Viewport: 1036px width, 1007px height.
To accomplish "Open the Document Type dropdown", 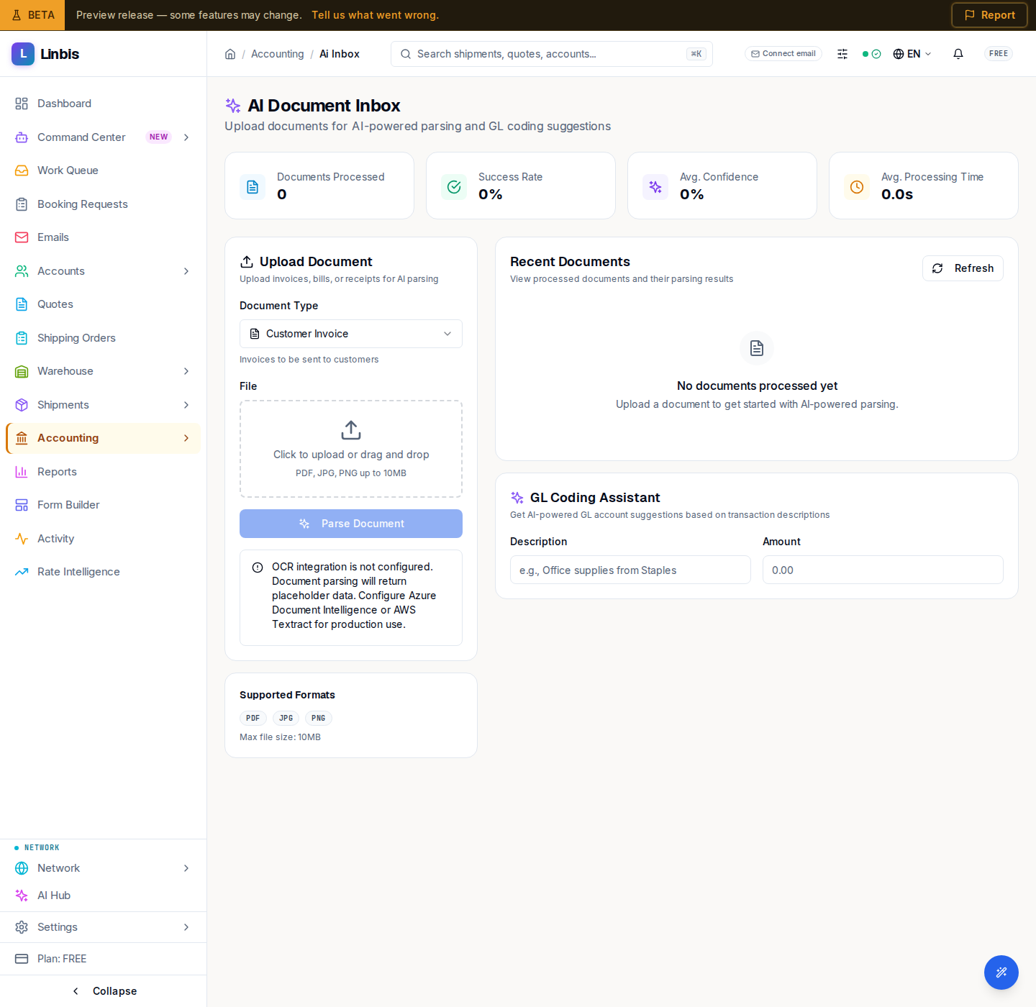I will coord(351,334).
